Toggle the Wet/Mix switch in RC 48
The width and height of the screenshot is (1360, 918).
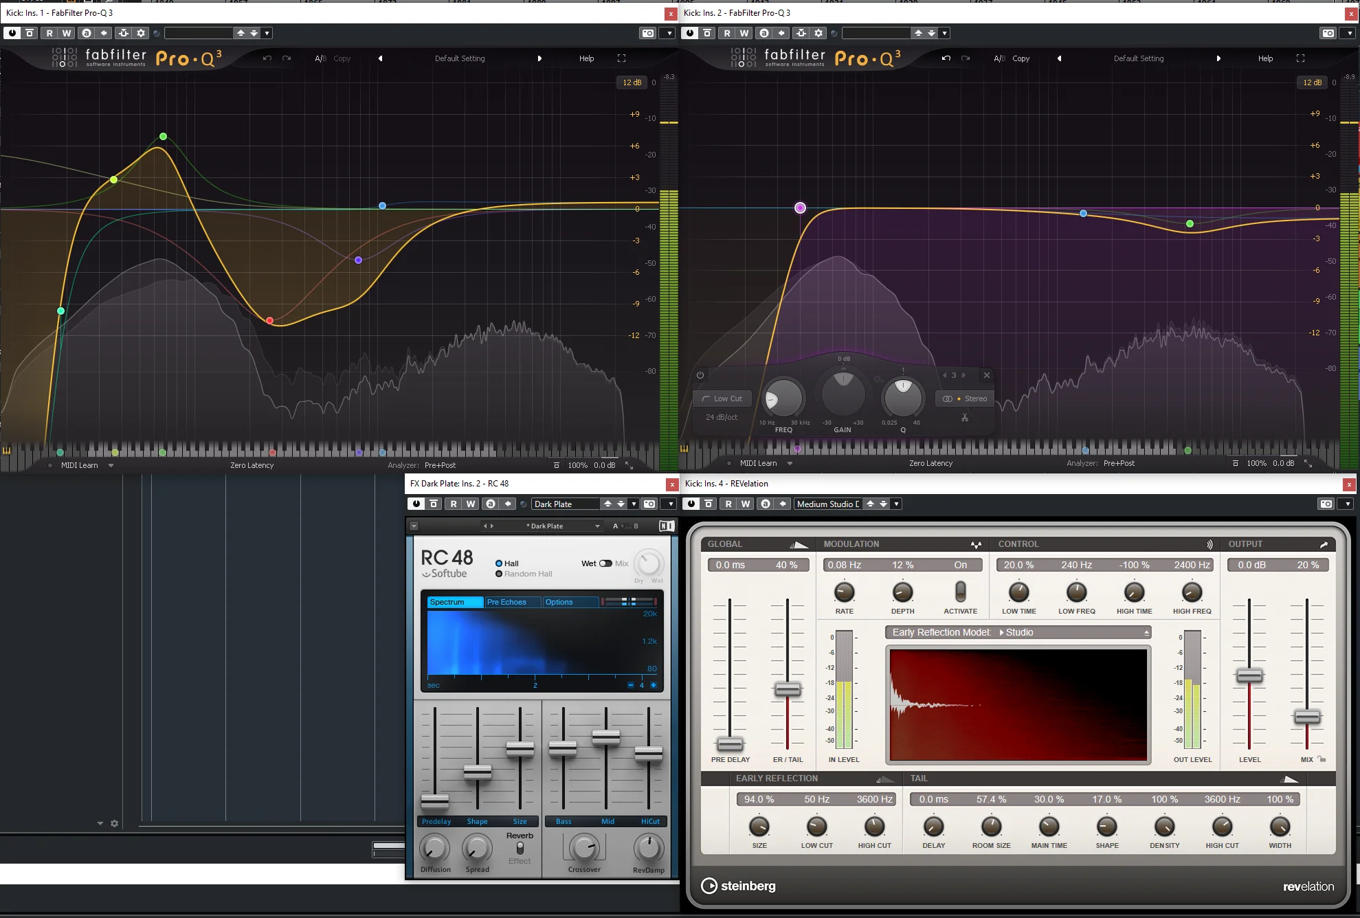pyautogui.click(x=605, y=563)
